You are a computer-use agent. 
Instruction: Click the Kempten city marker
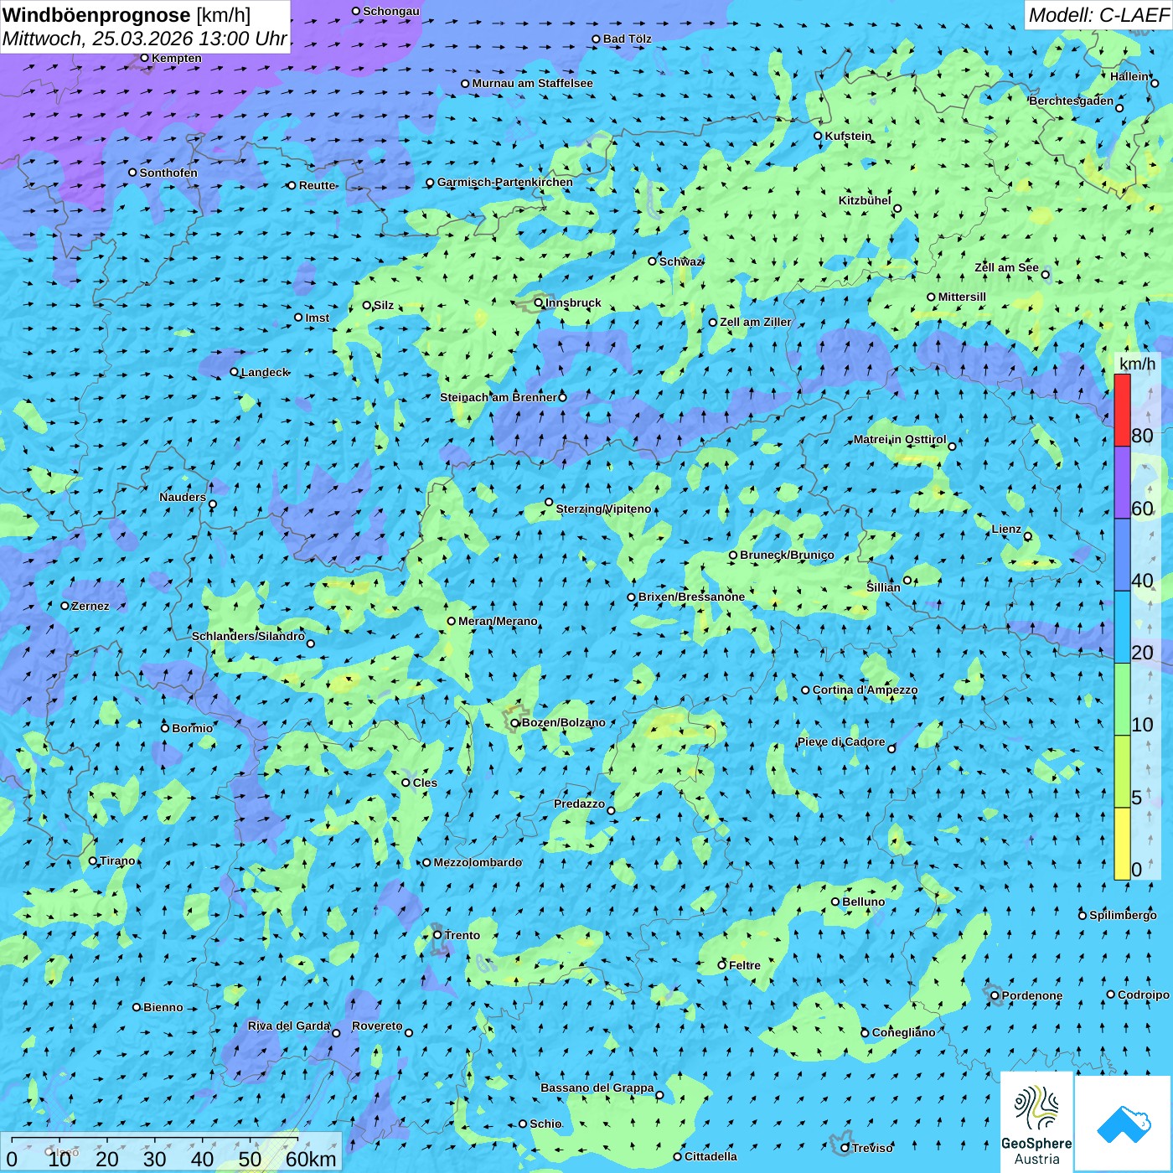(144, 58)
